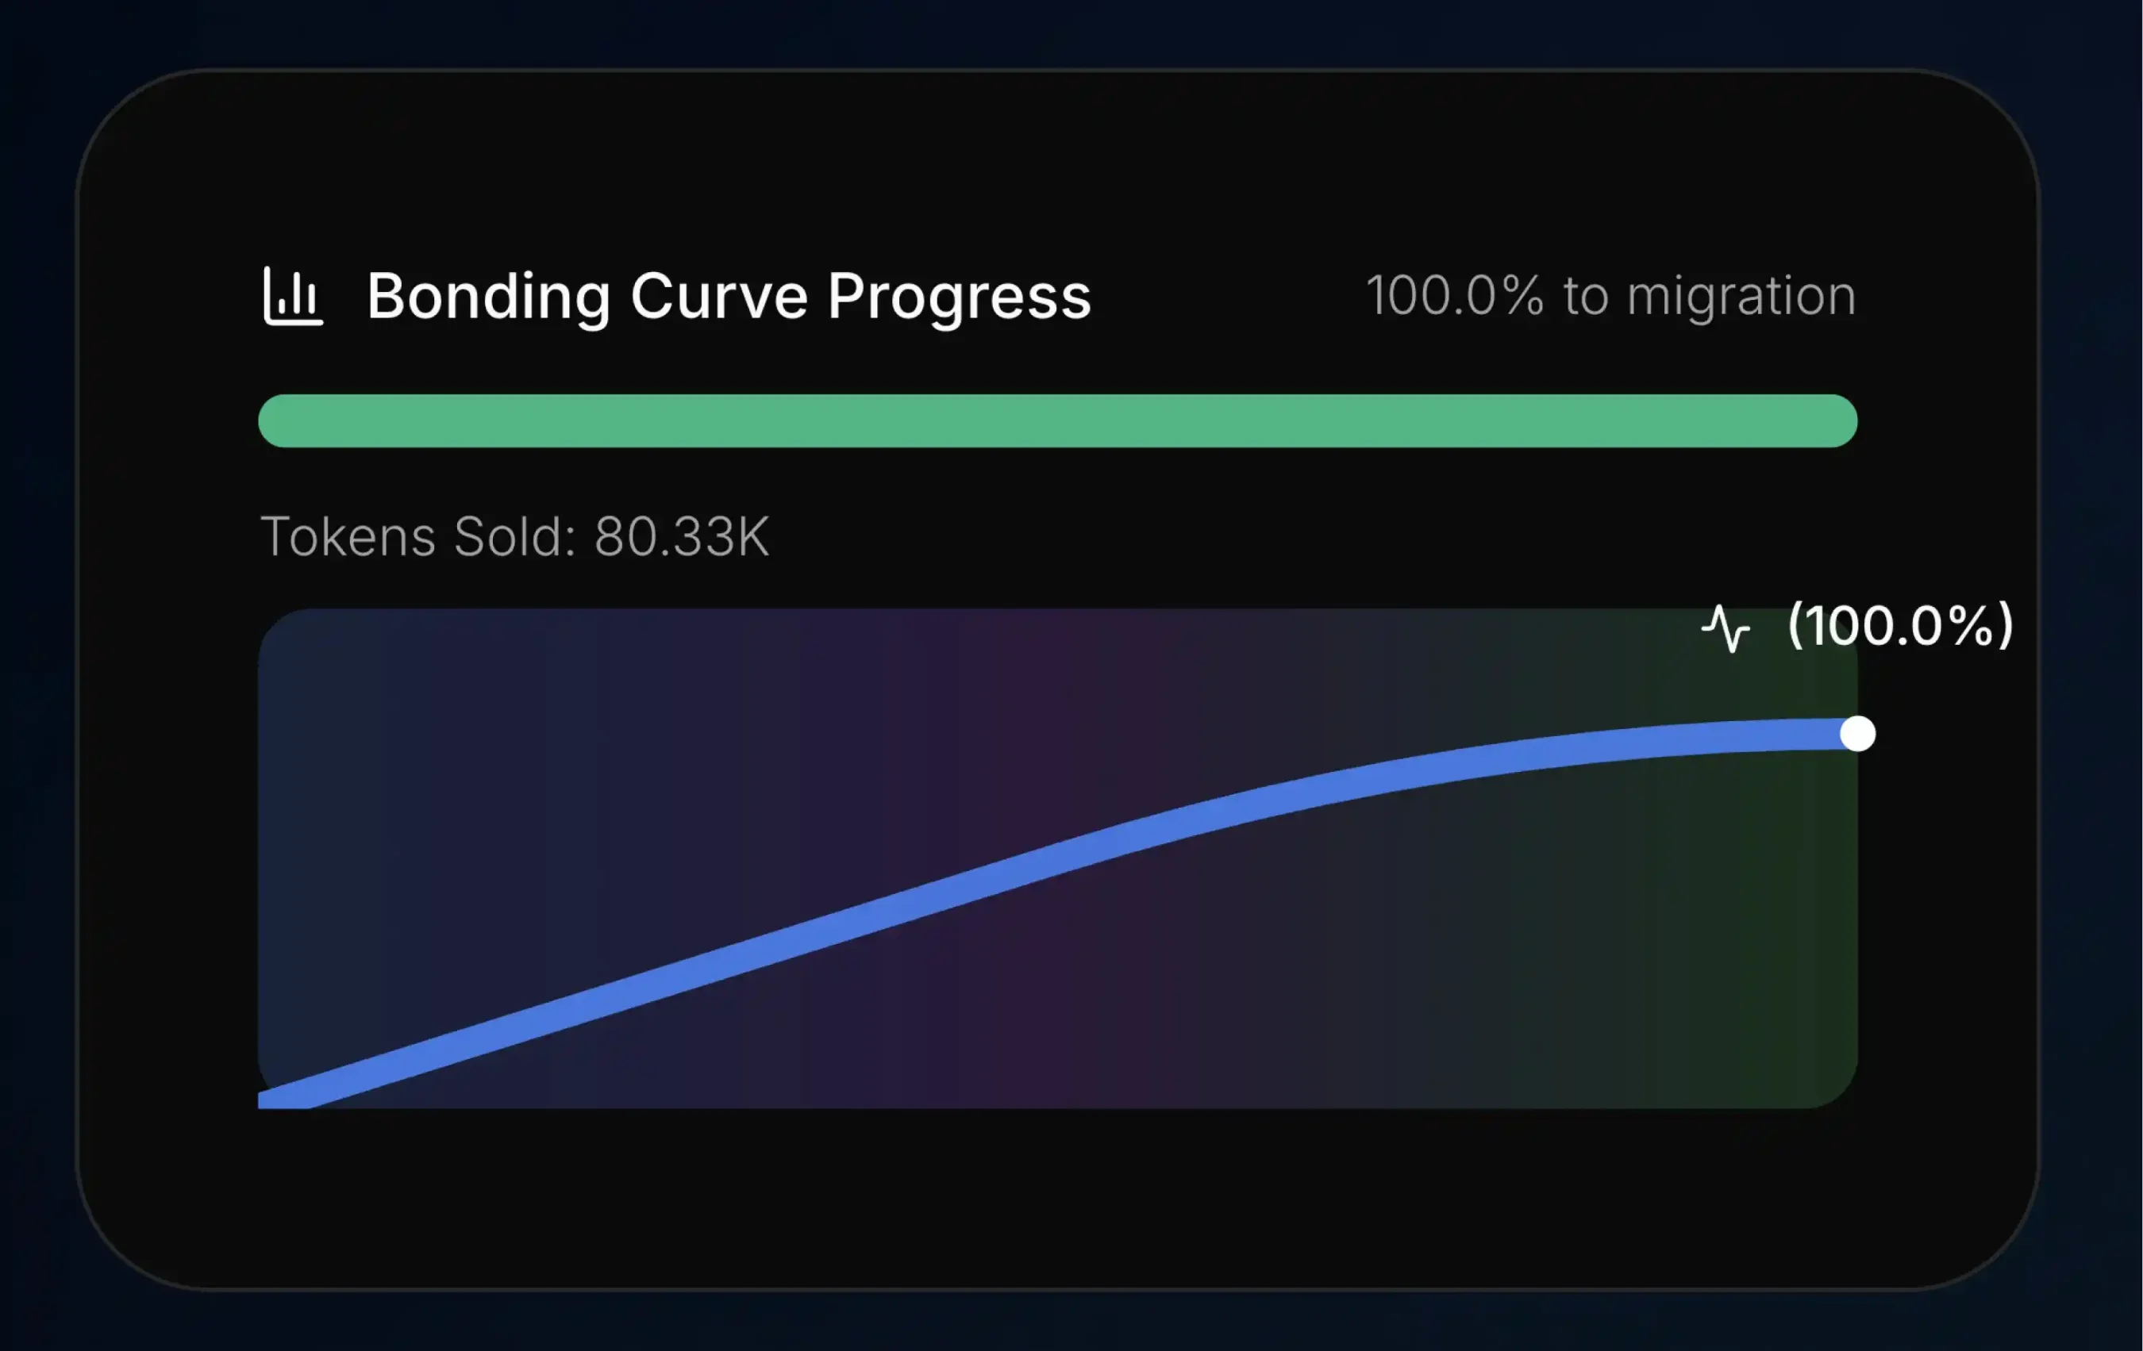Select the white dot at the curve's end
Viewport: 2143px width, 1351px height.
point(1857,734)
